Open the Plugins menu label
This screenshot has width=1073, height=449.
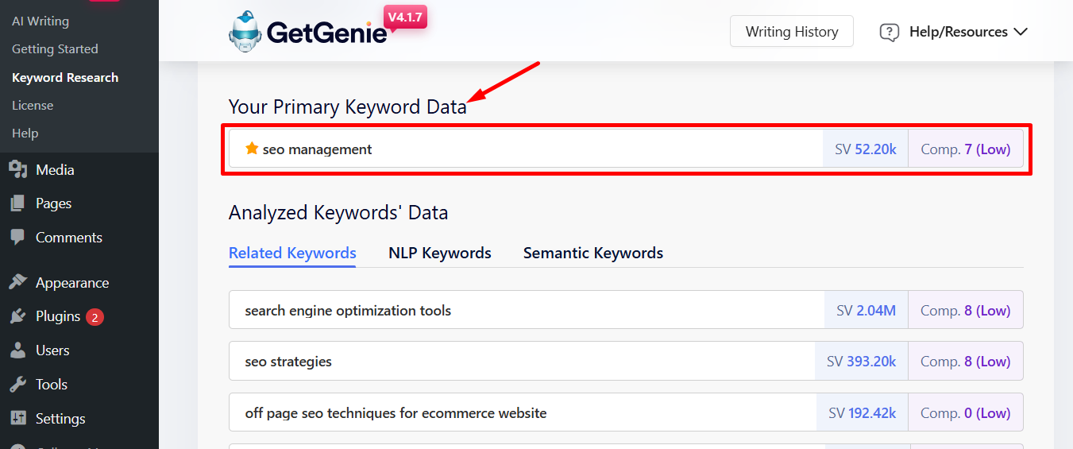point(58,316)
